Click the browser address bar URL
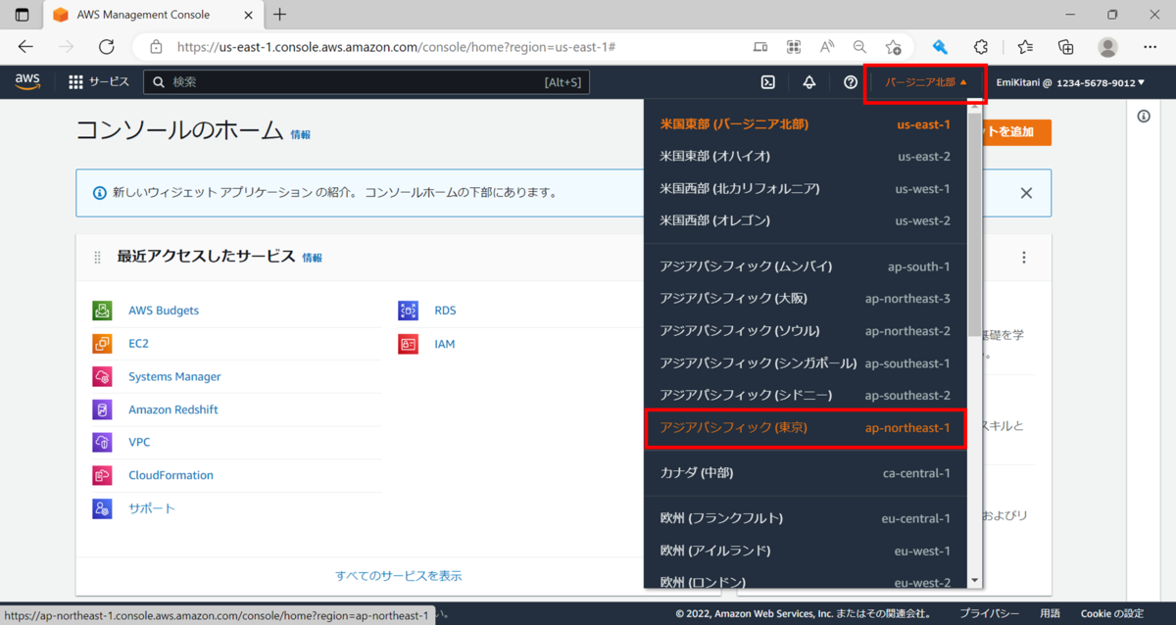1176x625 pixels. 396,47
